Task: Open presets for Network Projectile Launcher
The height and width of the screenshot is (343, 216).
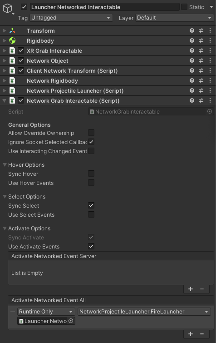Action: point(201,90)
